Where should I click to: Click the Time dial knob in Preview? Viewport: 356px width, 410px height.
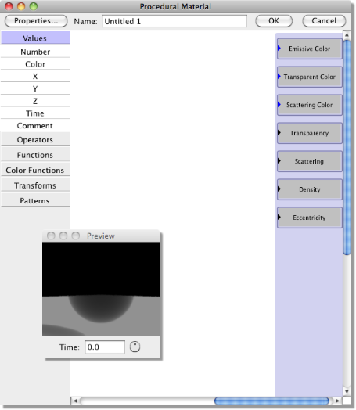[x=135, y=347]
